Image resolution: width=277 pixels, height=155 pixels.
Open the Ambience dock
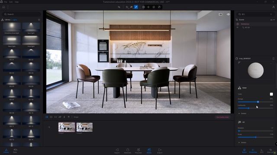coord(128,151)
